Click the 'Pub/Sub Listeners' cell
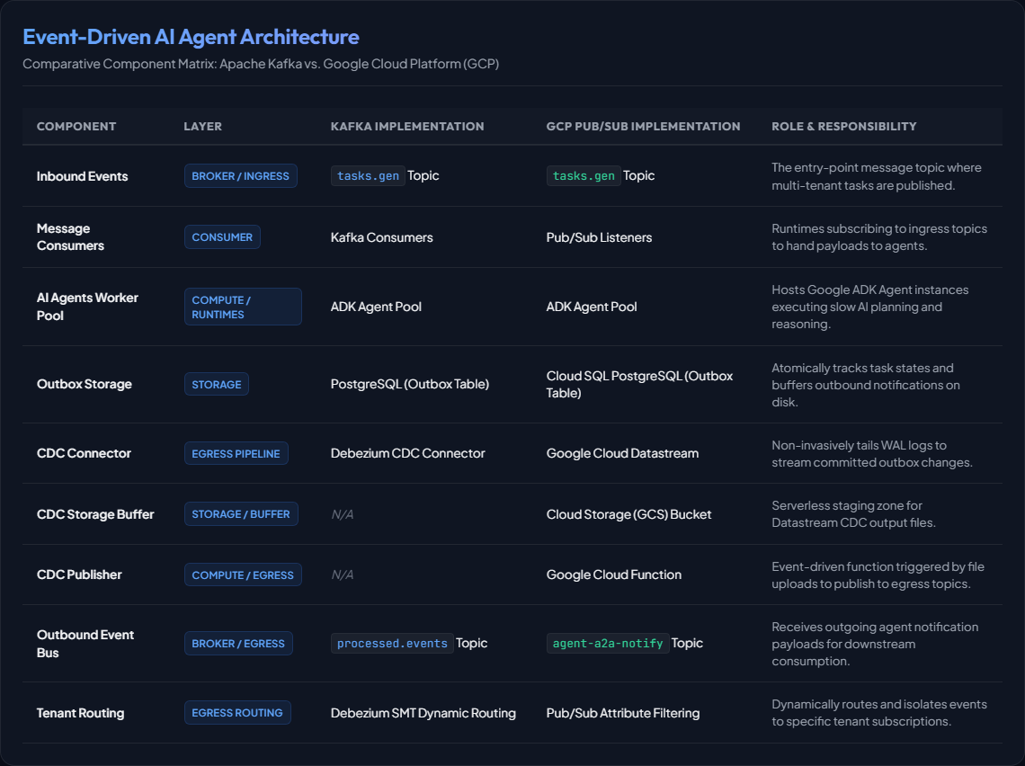This screenshot has height=766, width=1025. 599,237
